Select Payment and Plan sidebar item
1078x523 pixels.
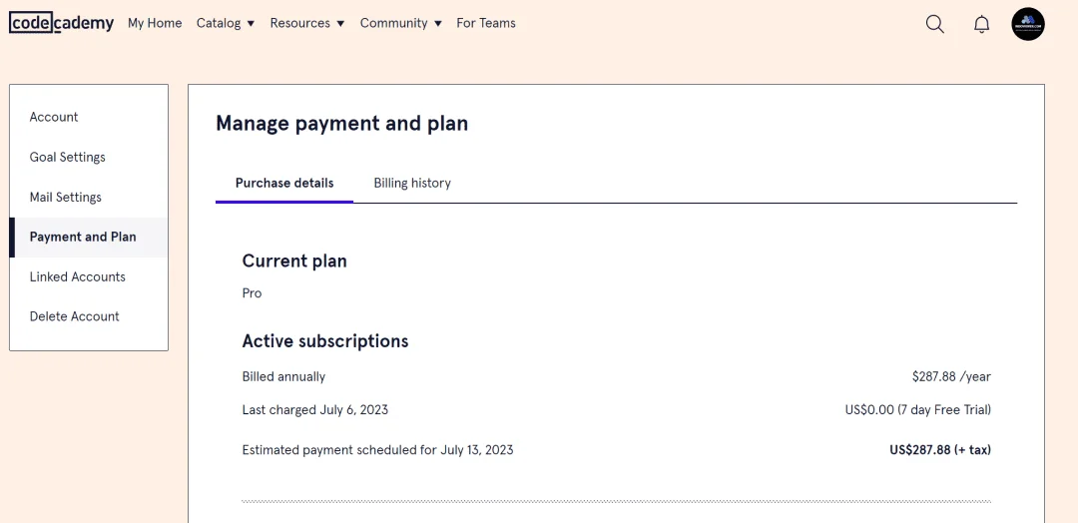(x=89, y=238)
